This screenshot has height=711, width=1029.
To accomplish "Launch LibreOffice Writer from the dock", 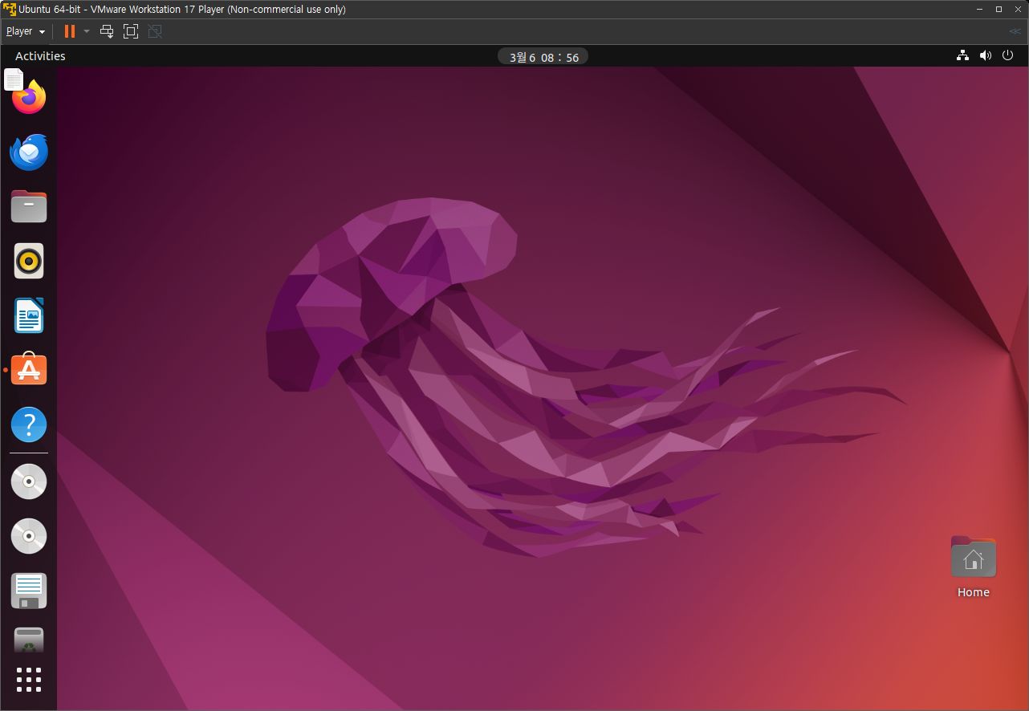I will [x=28, y=315].
